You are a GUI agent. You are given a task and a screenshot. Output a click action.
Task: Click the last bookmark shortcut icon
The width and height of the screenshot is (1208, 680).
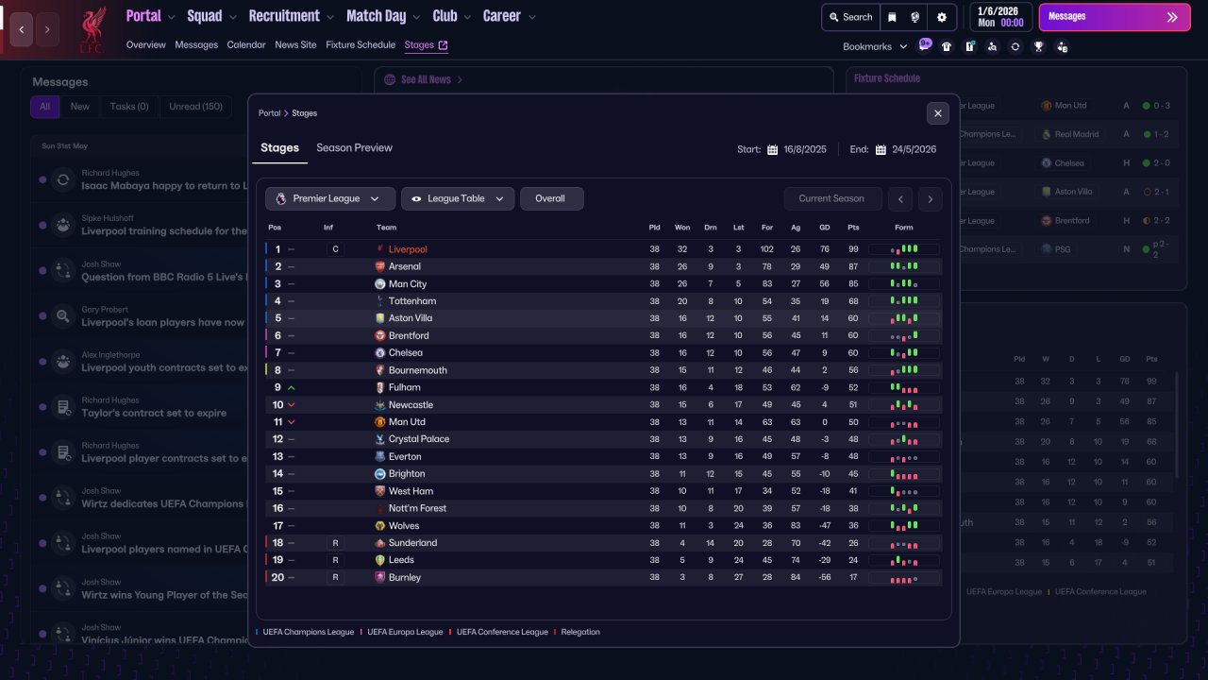pyautogui.click(x=1062, y=46)
